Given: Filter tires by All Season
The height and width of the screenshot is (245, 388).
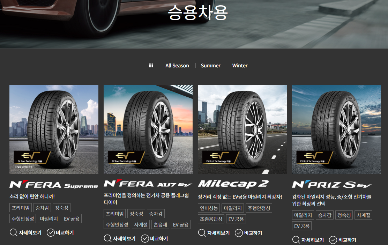Looking at the screenshot, I should coord(177,66).
